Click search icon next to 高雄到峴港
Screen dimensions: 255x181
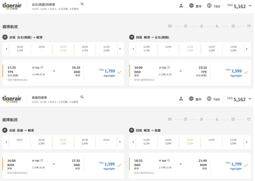pyautogui.click(x=82, y=97)
